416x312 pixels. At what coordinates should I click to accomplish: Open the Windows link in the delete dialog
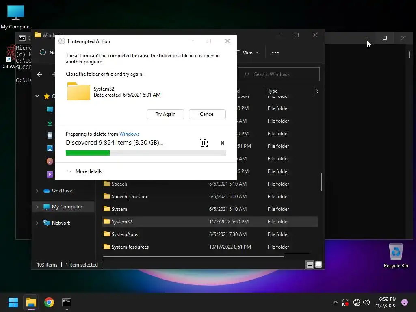129,134
